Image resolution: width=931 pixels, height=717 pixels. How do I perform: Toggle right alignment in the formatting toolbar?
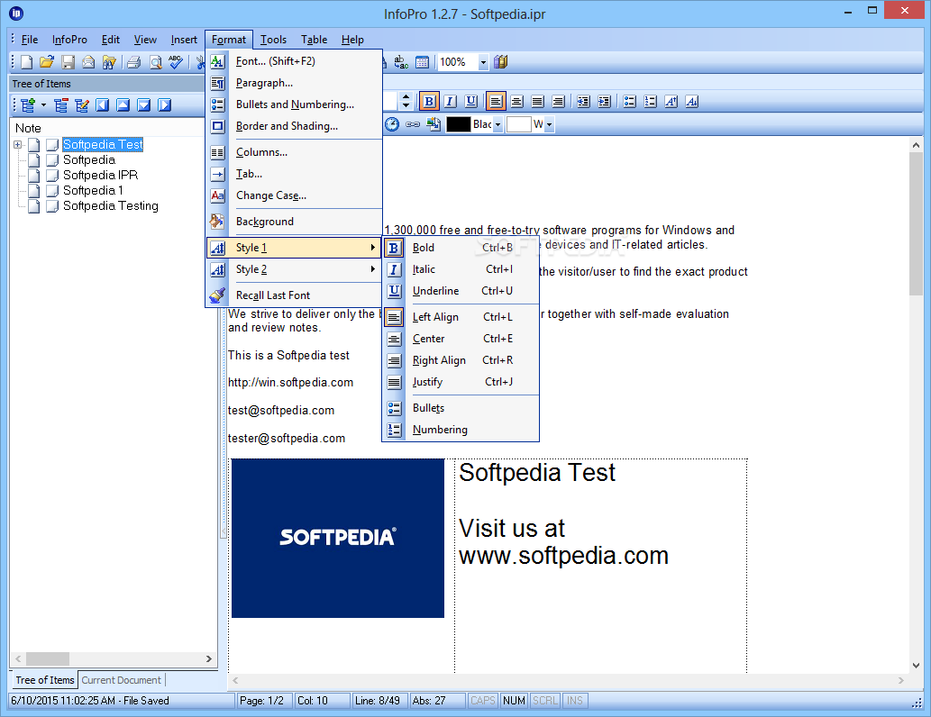tap(558, 102)
